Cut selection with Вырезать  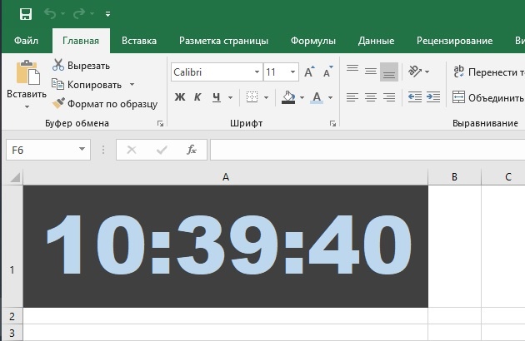click(x=81, y=65)
